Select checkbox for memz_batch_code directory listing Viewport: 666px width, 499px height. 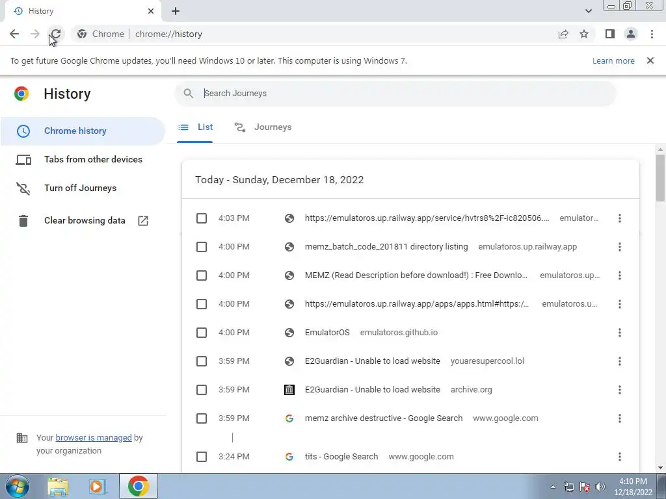coord(202,247)
